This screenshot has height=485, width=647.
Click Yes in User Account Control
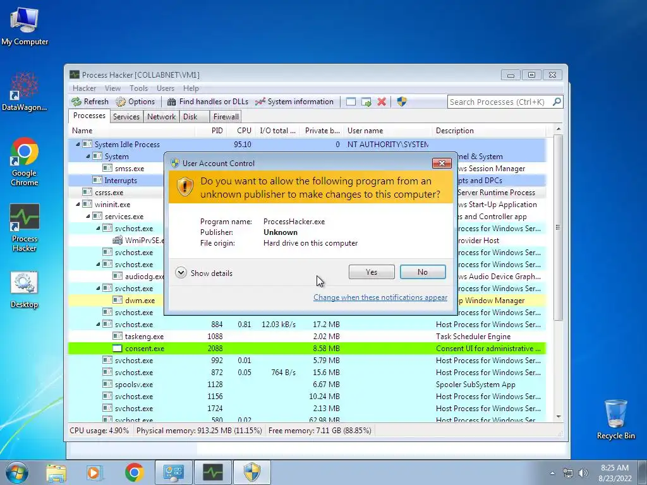(x=372, y=272)
